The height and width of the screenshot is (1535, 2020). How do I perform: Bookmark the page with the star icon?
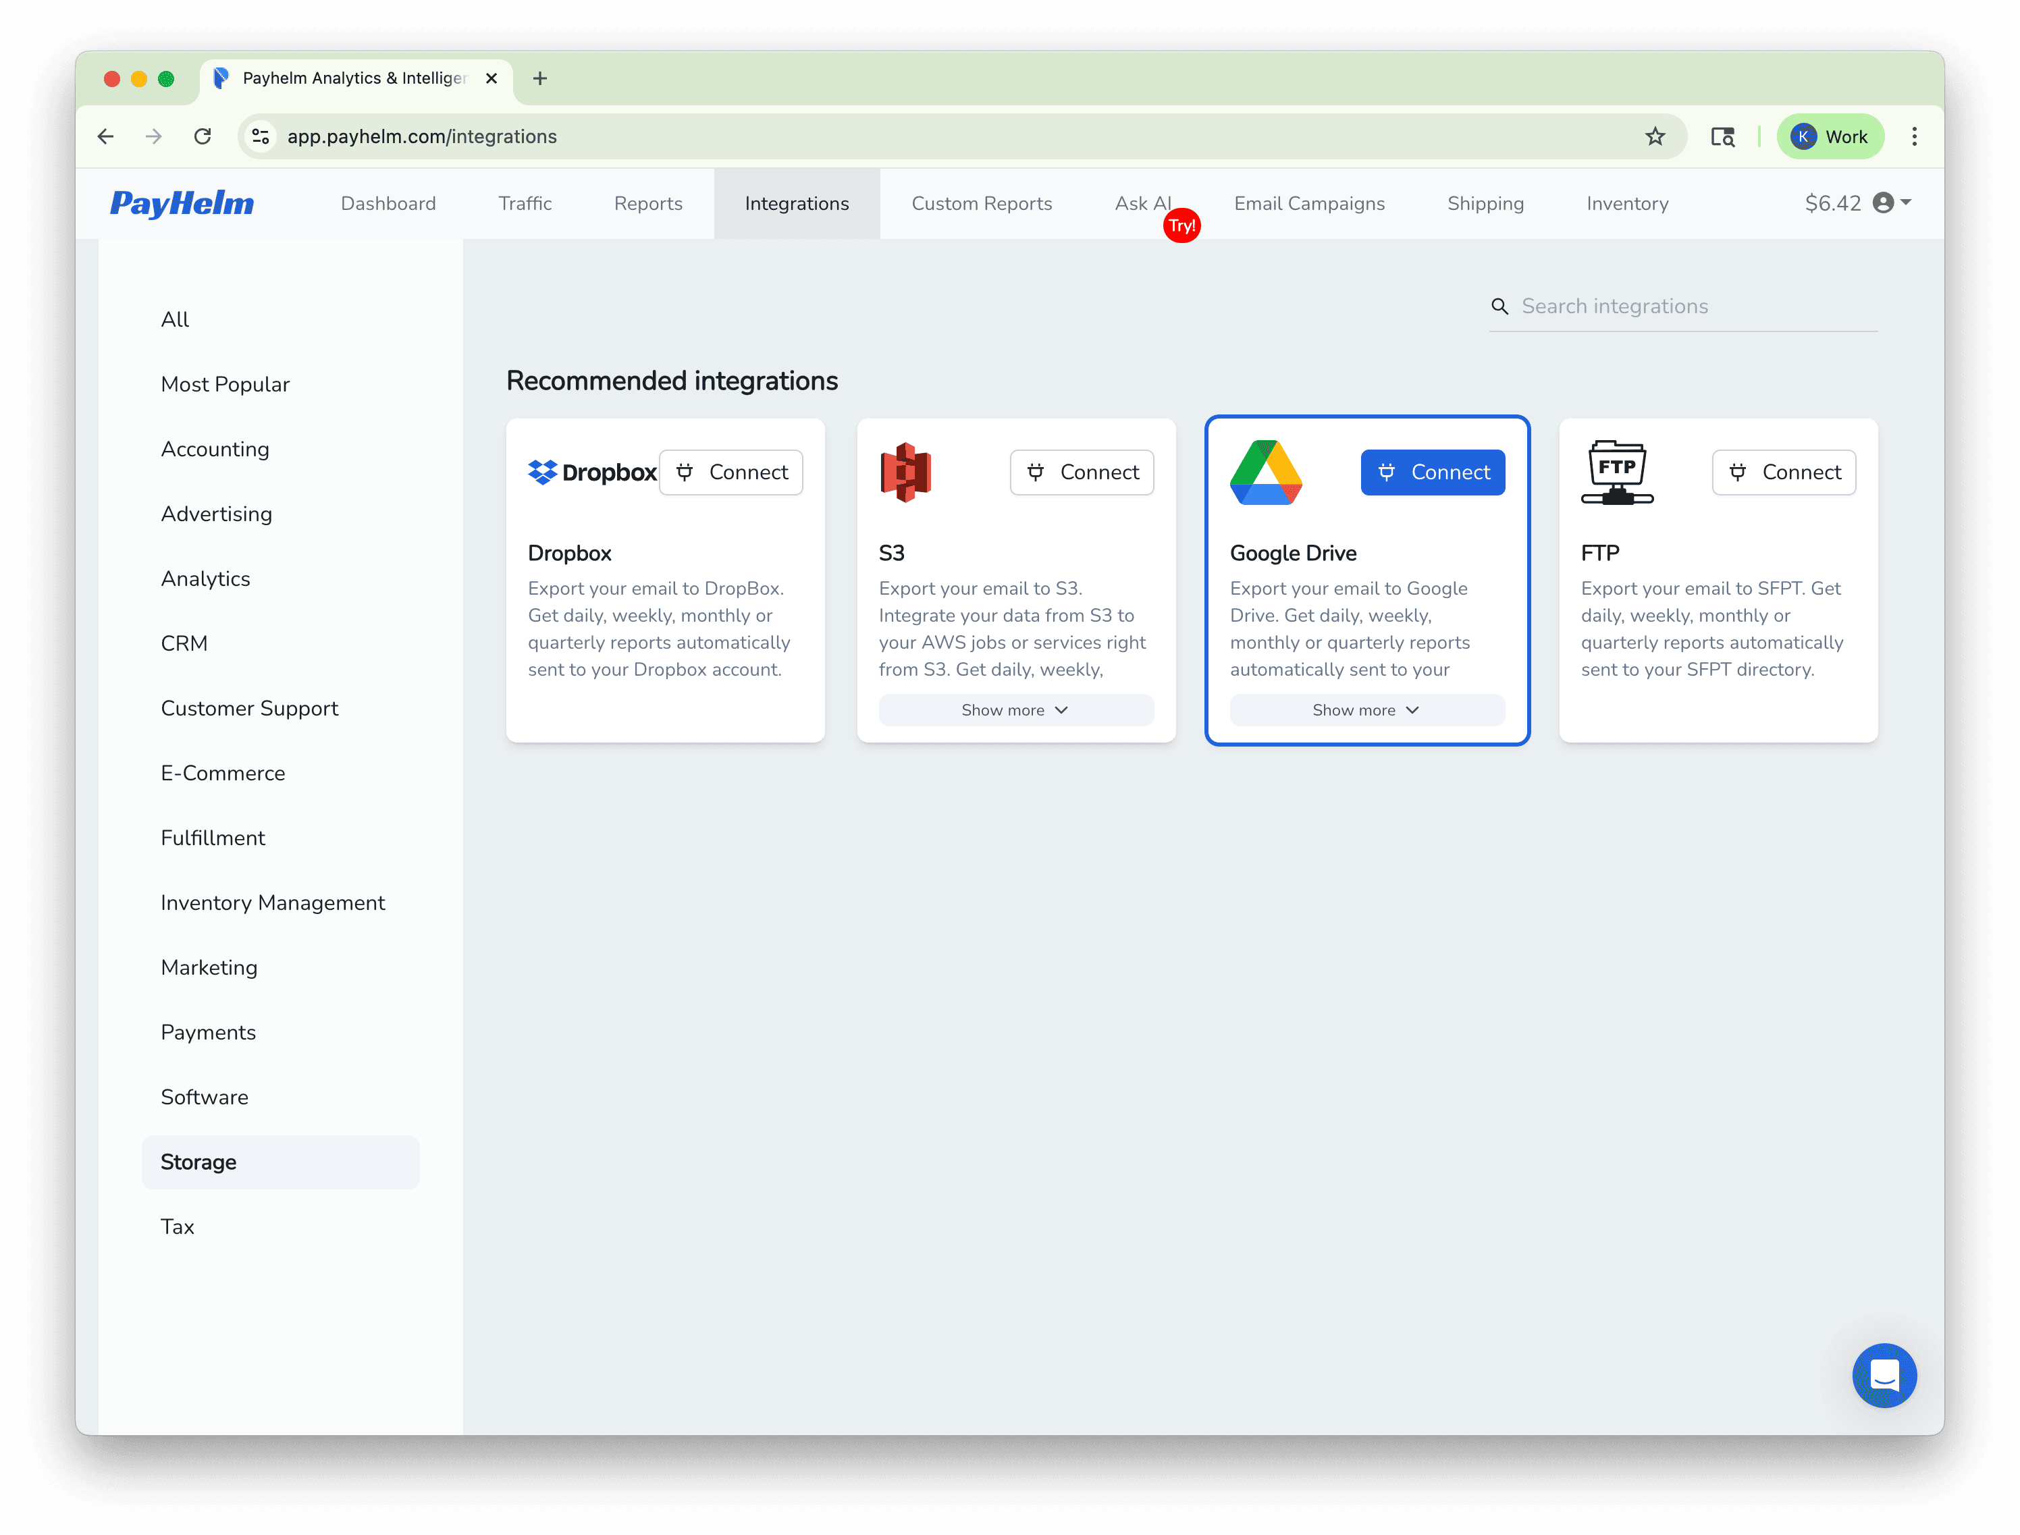[x=1655, y=136]
